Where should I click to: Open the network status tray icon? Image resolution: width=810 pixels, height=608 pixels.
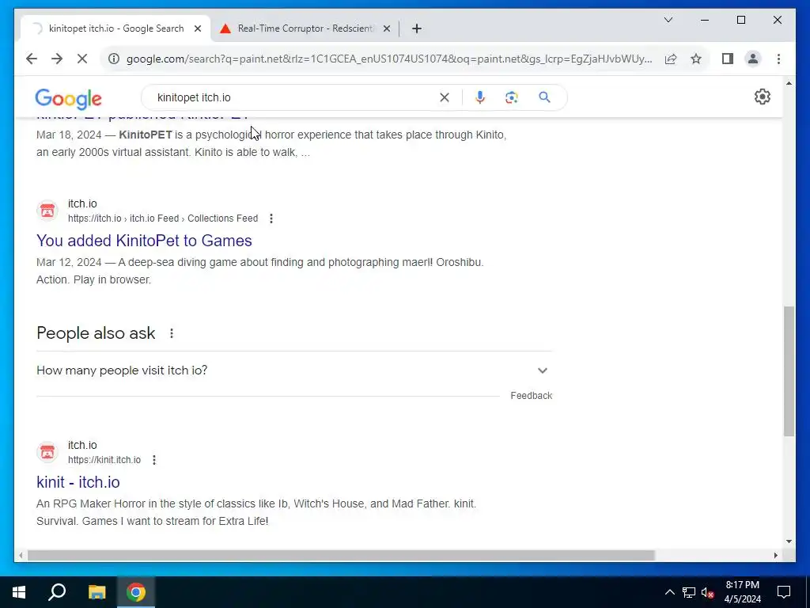689,592
